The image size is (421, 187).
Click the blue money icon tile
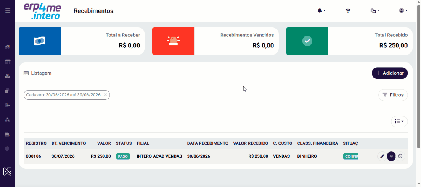pos(40,41)
